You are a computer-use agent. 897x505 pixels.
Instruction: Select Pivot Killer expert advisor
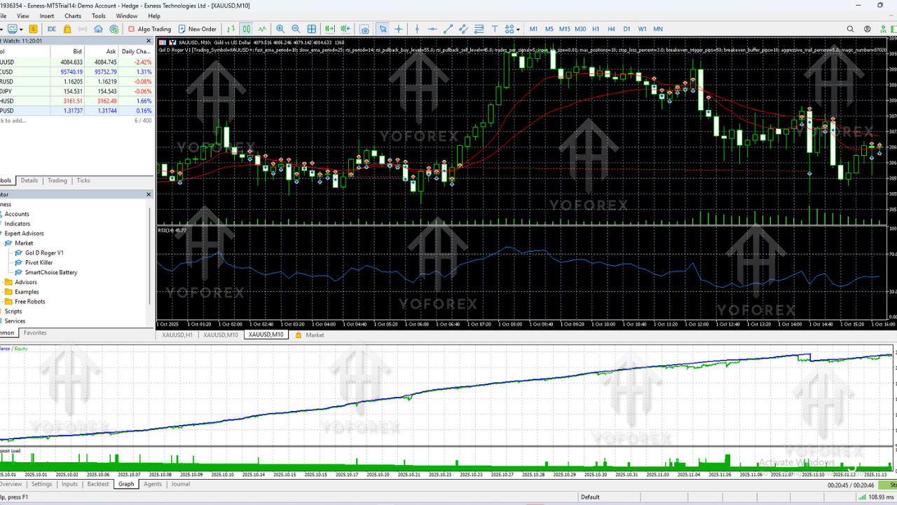[39, 262]
